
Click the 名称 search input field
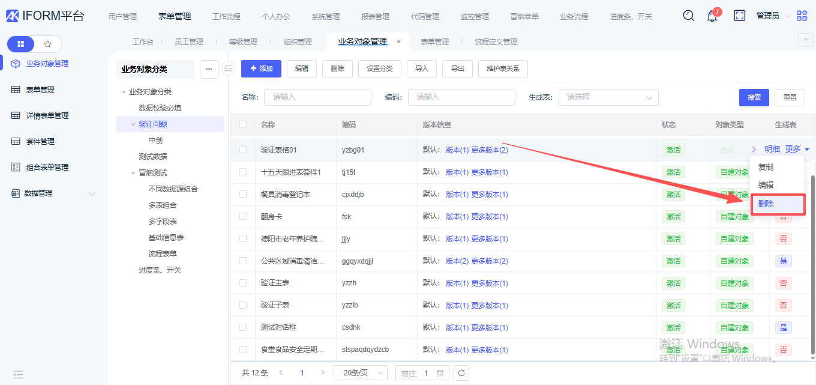(317, 97)
